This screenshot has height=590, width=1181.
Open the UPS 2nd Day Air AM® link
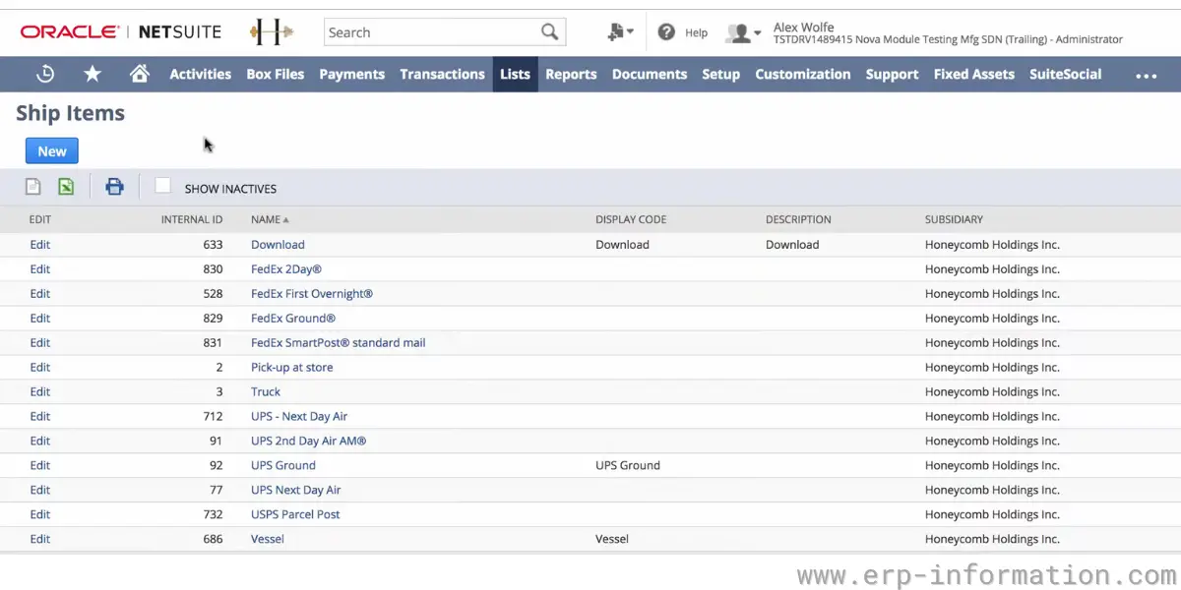coord(308,442)
